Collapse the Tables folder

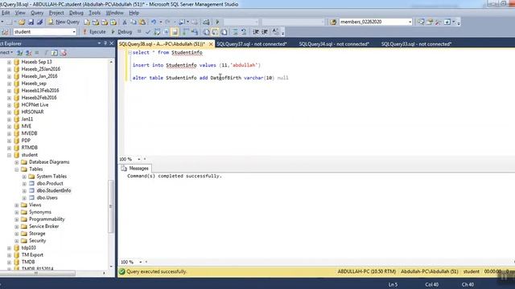[16, 169]
